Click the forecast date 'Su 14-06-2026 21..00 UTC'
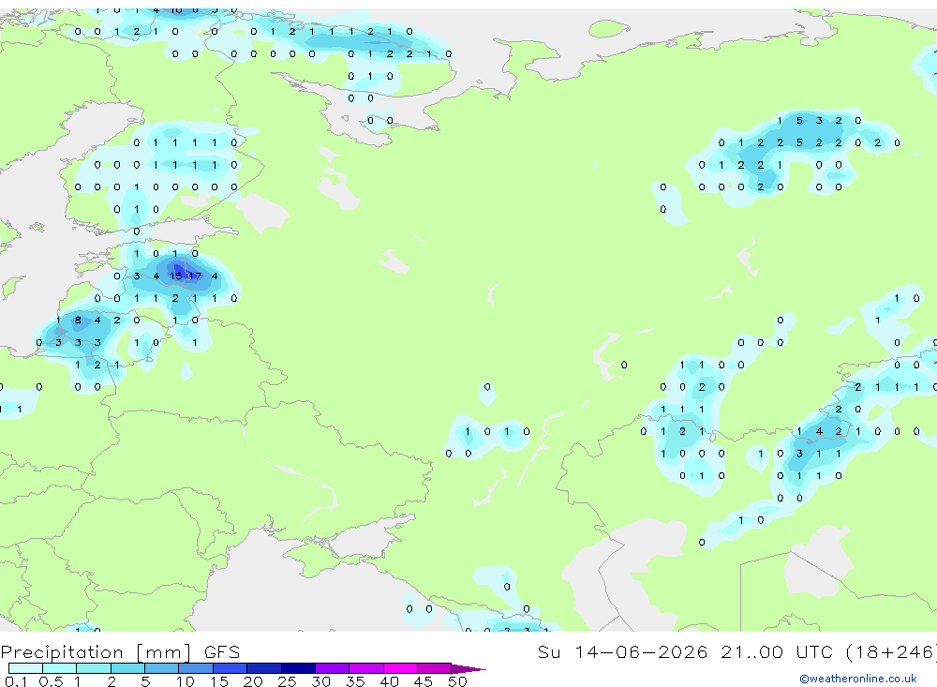Screen dimensions: 937x687 point(686,651)
